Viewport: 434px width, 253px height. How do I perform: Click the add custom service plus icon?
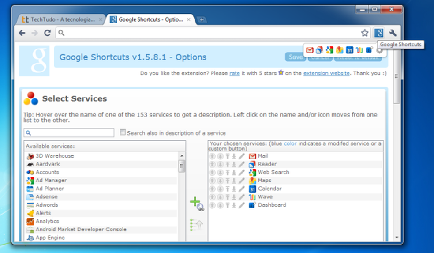[x=197, y=204]
